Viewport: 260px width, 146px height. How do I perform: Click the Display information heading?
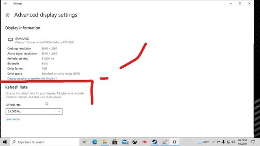[x=23, y=28]
